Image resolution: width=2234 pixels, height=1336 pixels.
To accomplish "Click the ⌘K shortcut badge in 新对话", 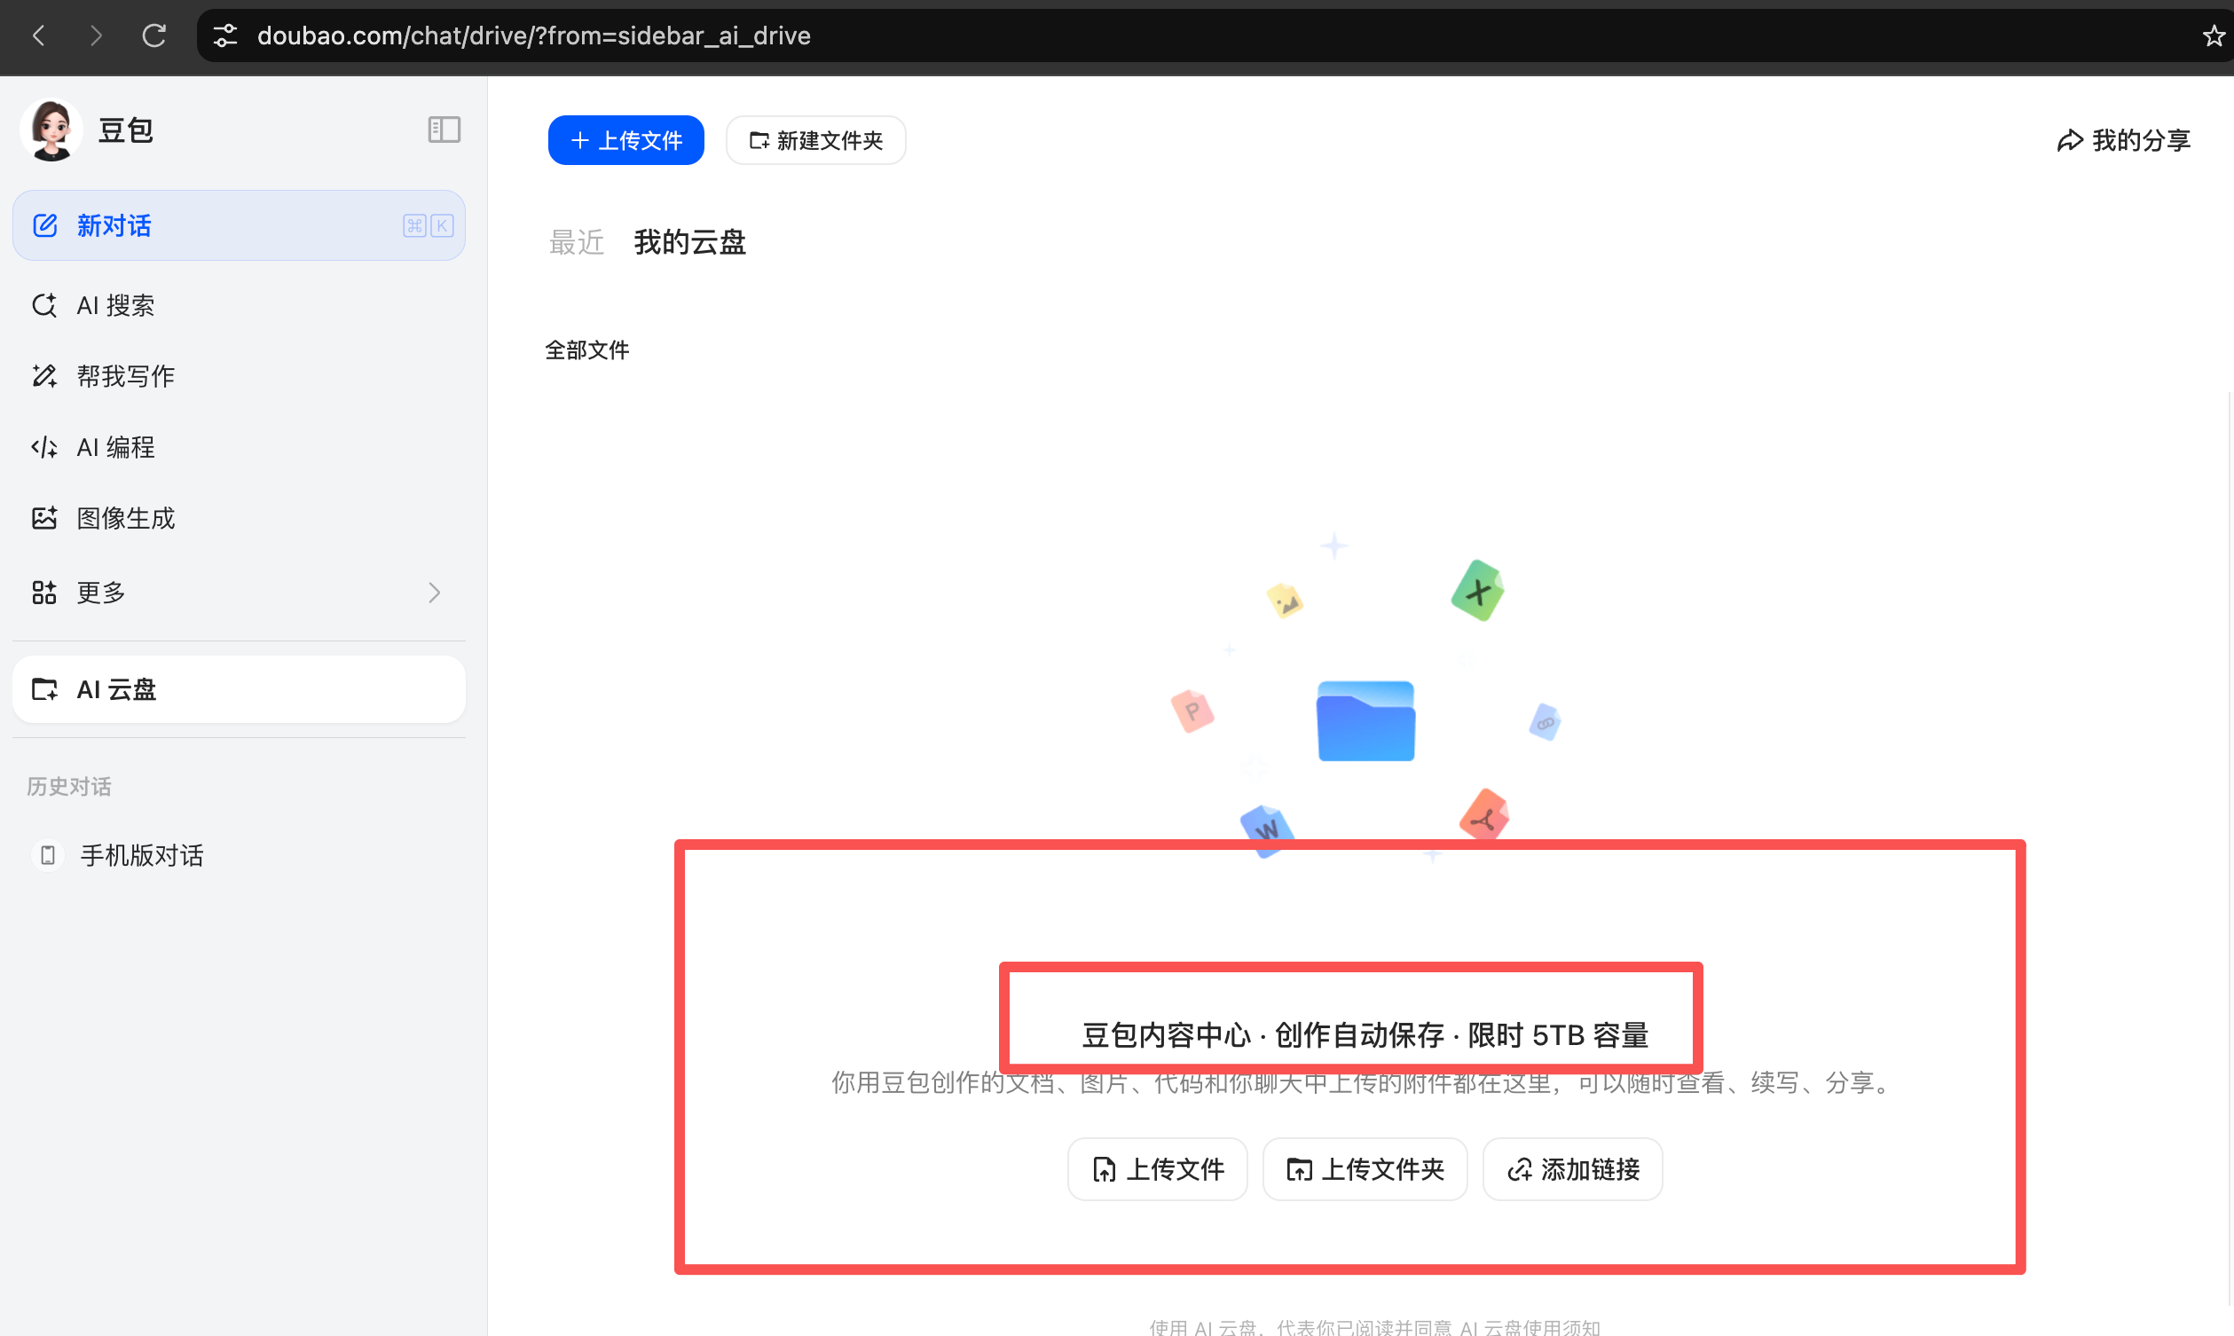I will tap(429, 225).
